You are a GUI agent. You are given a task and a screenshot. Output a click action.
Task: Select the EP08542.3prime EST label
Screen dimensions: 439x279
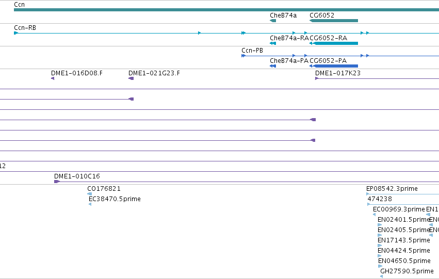point(392,189)
